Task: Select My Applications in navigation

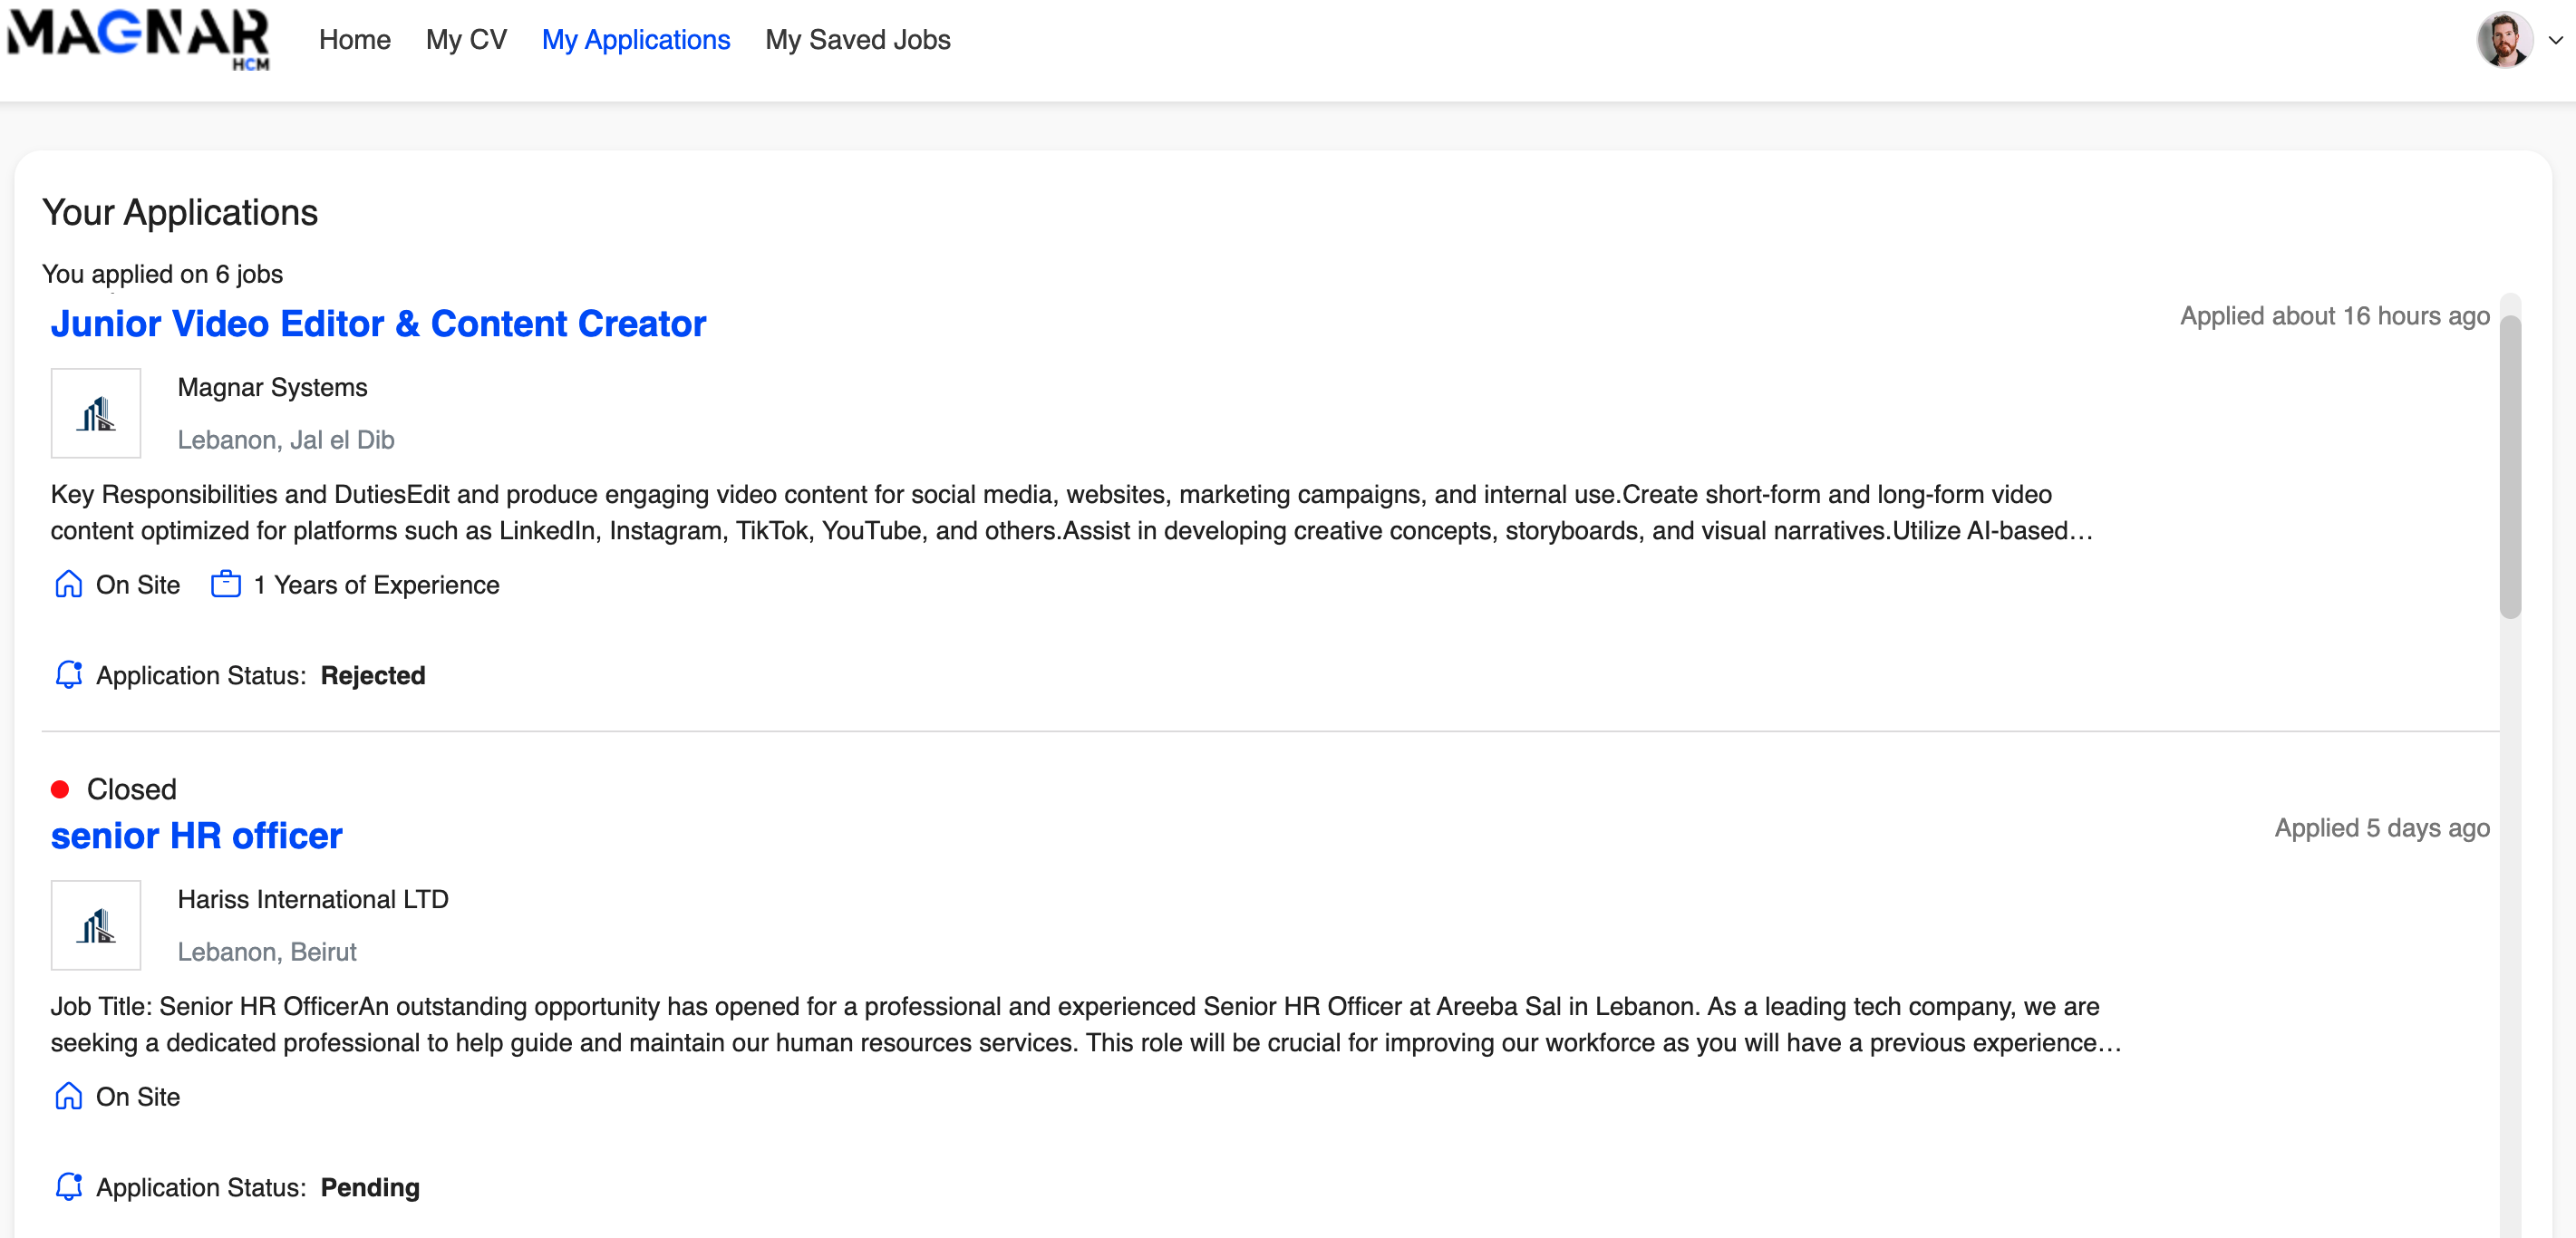Action: pos(636,40)
